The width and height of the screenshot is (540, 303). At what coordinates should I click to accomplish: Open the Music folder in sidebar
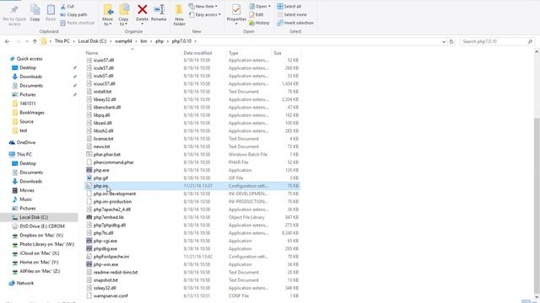pyautogui.click(x=25, y=199)
